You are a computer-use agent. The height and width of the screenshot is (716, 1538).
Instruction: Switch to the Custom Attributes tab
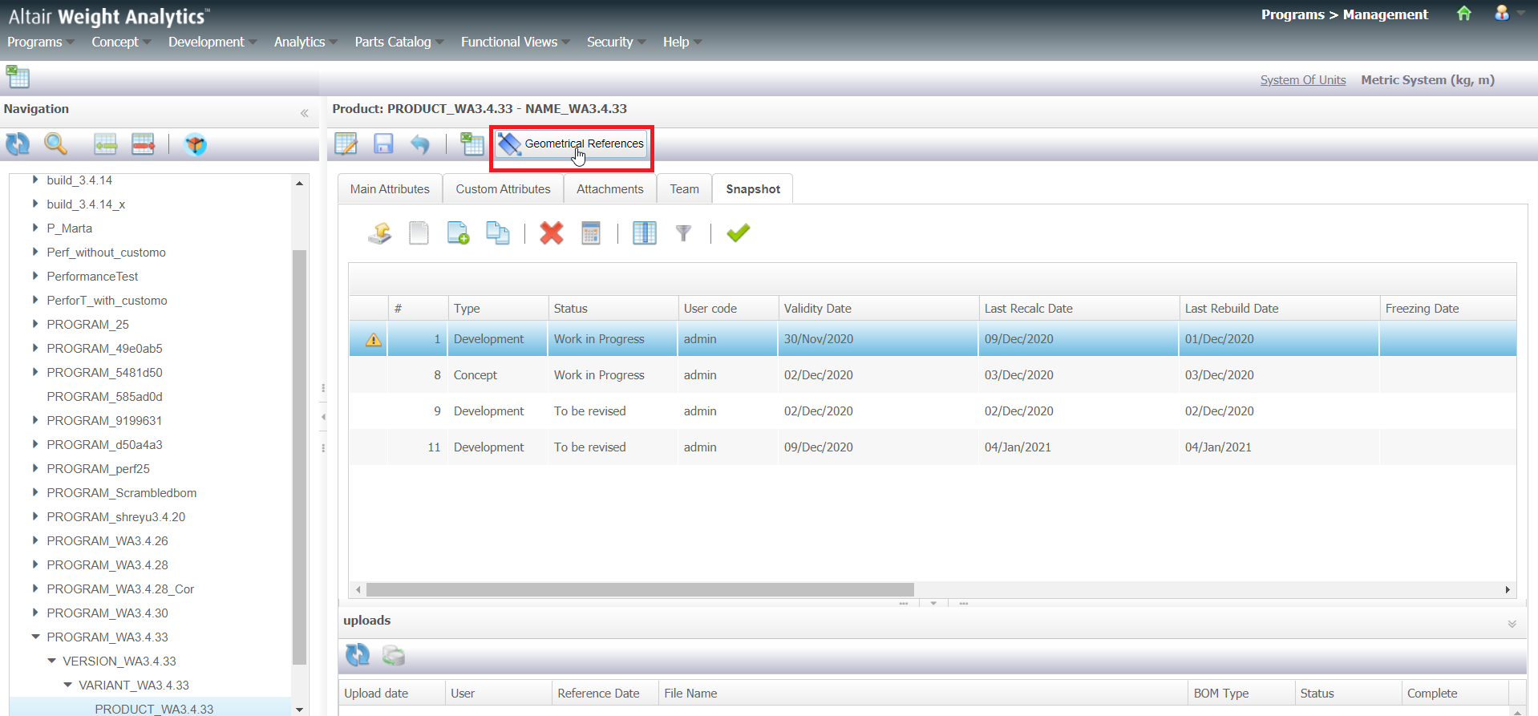click(x=503, y=189)
